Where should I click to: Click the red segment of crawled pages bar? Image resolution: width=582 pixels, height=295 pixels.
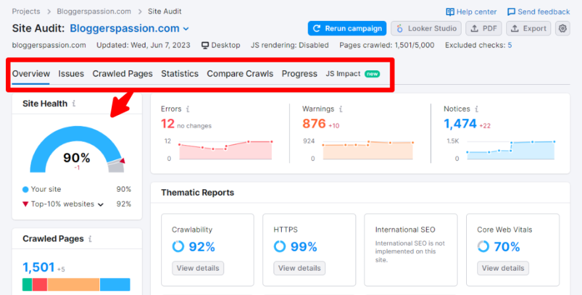40,284
